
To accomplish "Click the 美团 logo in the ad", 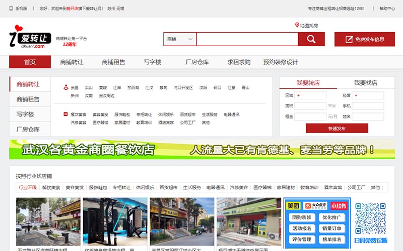I will 293,206.
